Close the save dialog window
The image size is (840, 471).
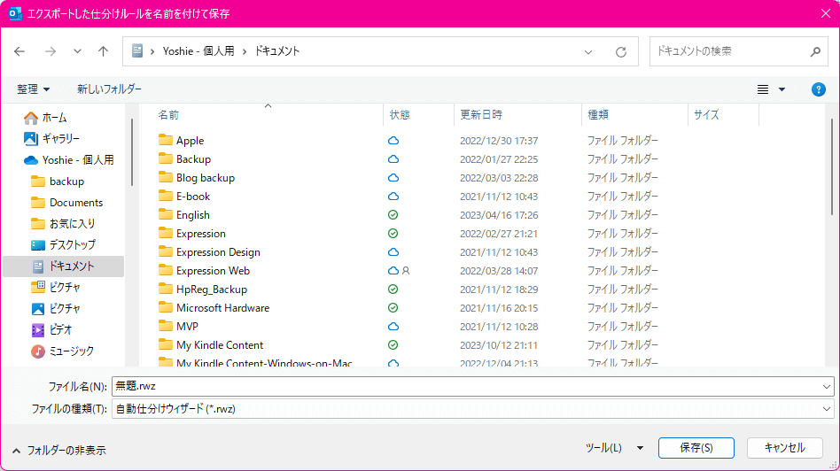(826, 13)
